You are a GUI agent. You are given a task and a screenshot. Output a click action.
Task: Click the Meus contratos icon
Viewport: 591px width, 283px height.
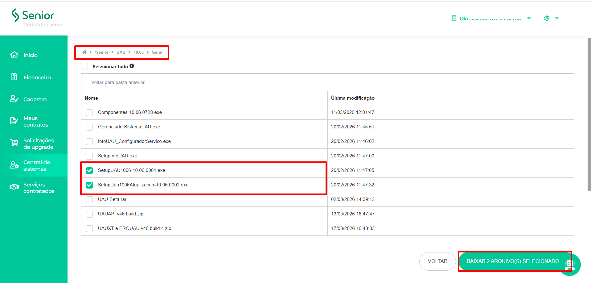click(x=14, y=121)
